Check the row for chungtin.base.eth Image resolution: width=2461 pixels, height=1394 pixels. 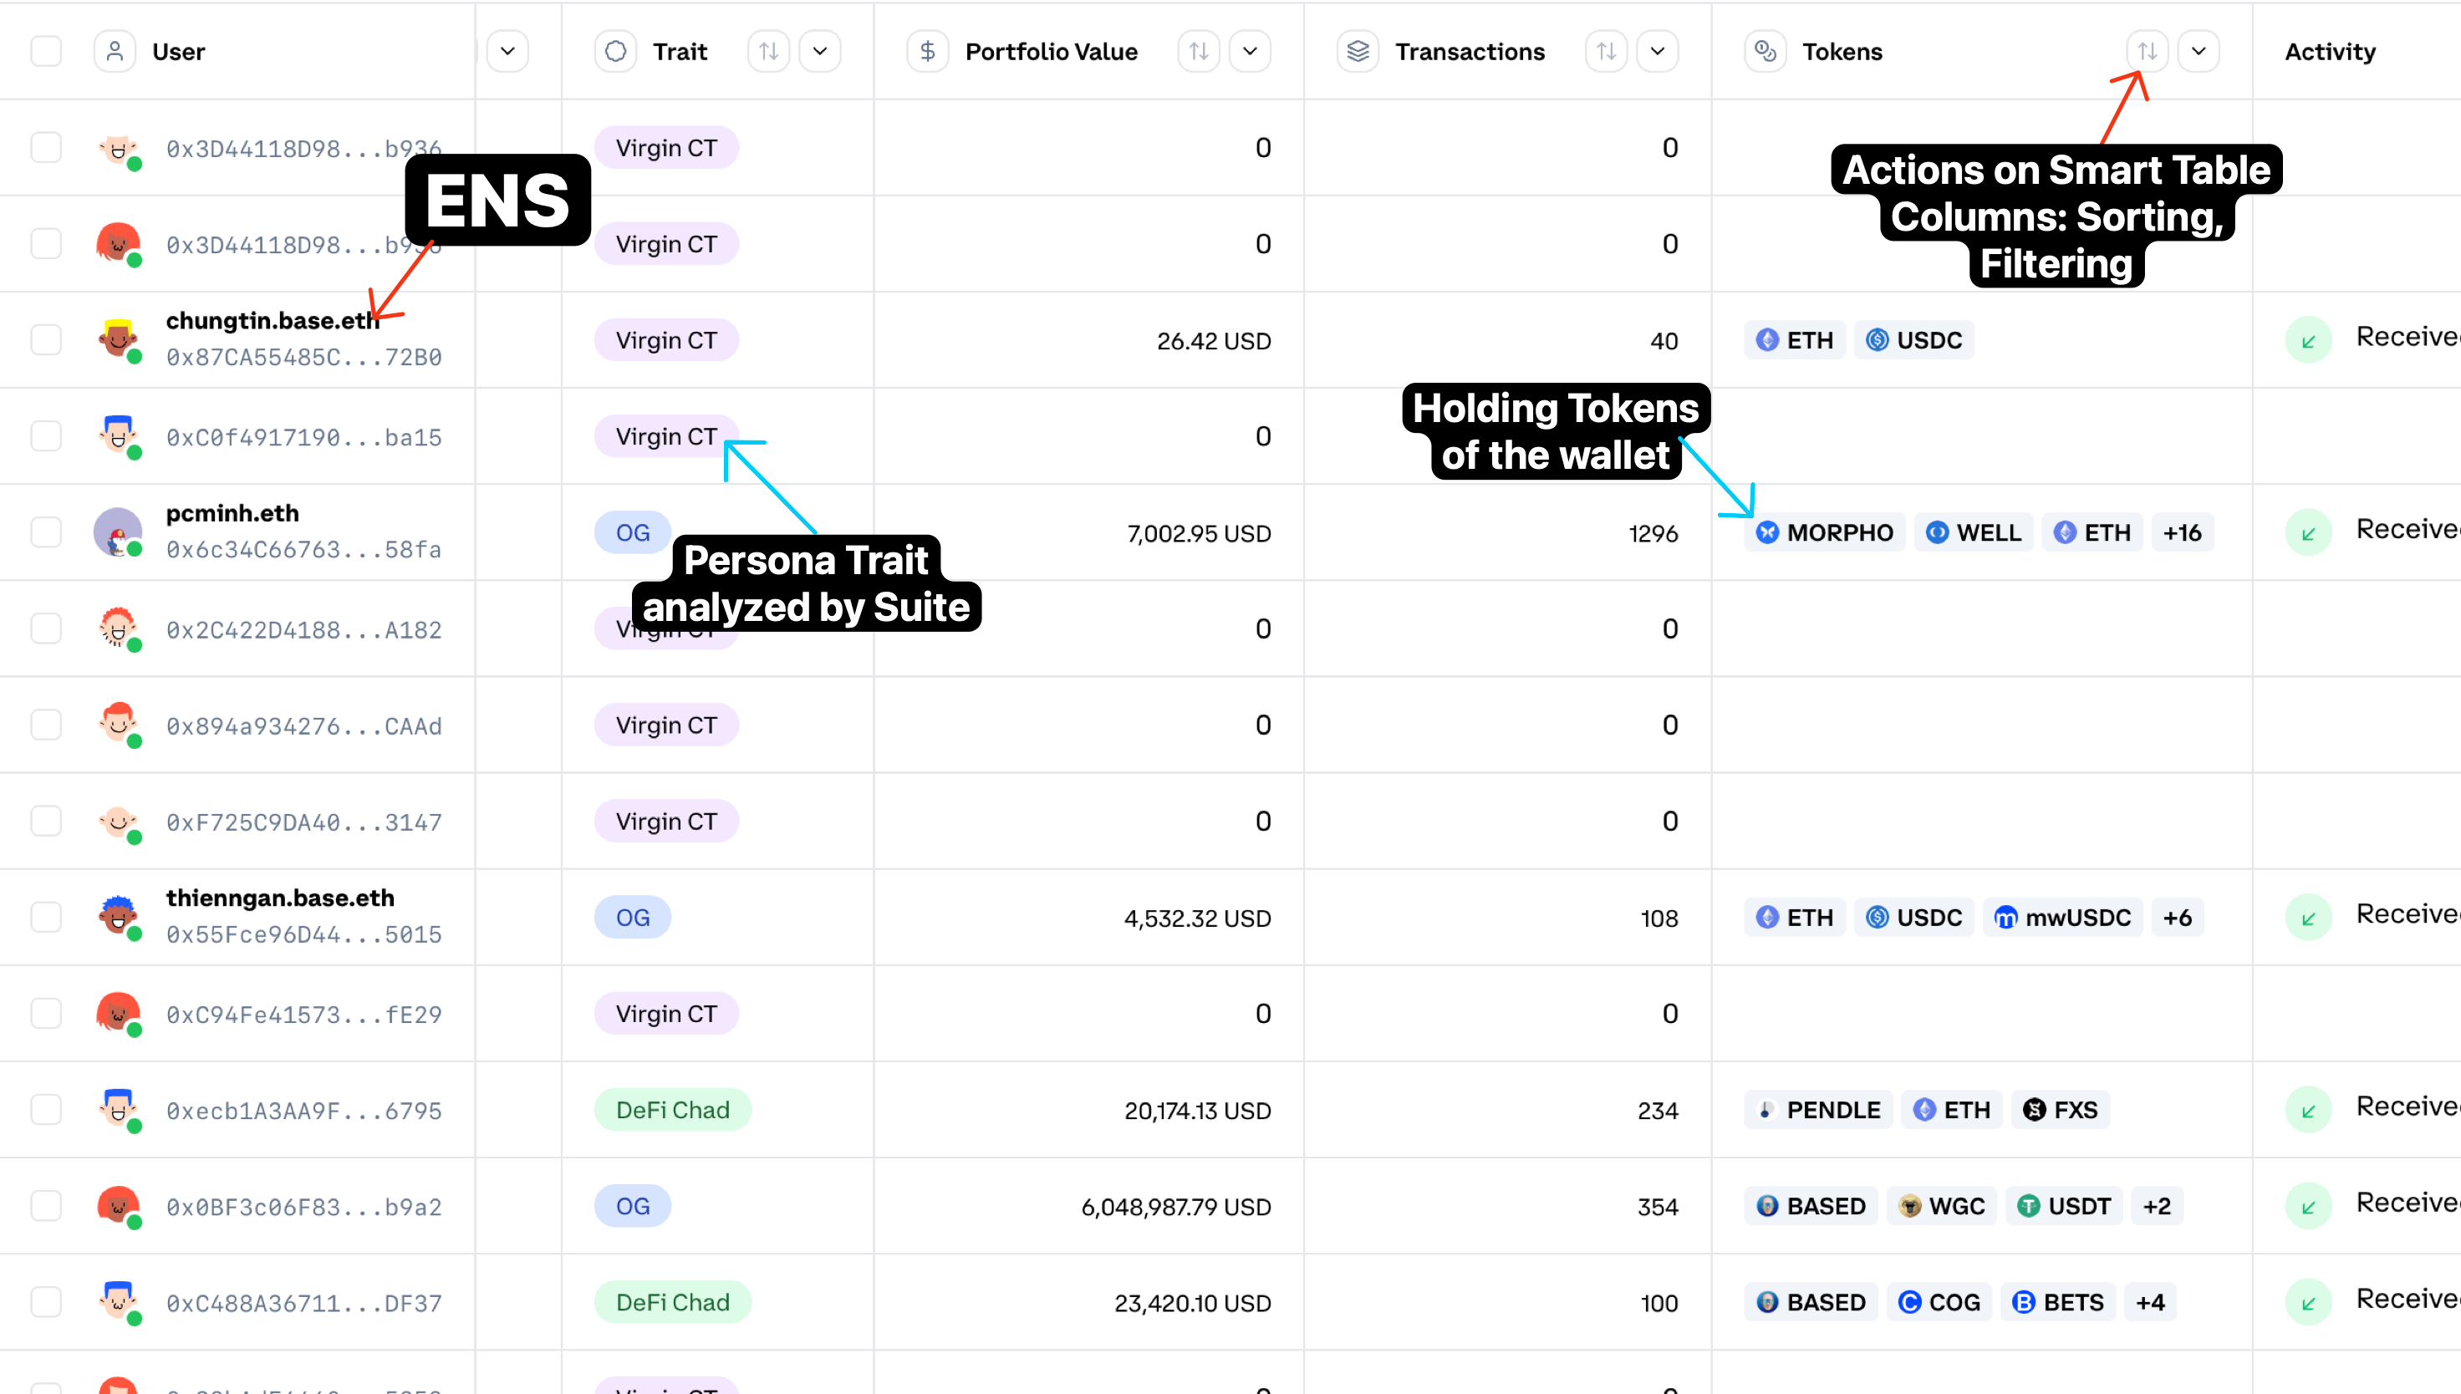[x=46, y=340]
